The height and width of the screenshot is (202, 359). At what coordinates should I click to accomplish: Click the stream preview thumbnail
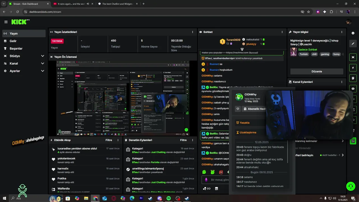tap(123, 98)
